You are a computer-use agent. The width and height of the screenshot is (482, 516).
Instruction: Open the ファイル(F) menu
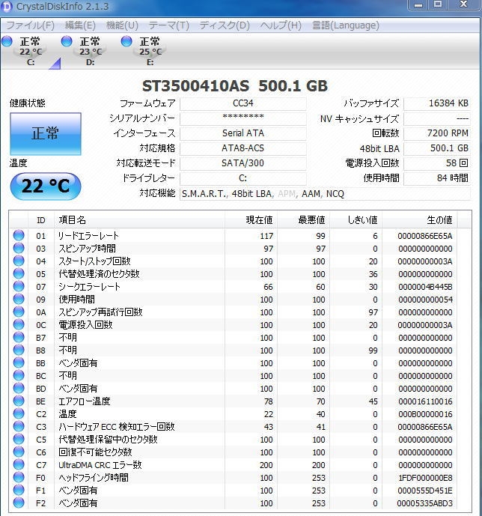coord(30,25)
